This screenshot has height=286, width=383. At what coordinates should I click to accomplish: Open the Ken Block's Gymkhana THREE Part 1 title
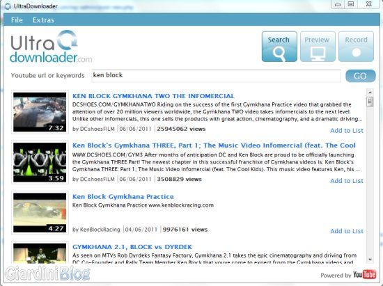coord(214,145)
